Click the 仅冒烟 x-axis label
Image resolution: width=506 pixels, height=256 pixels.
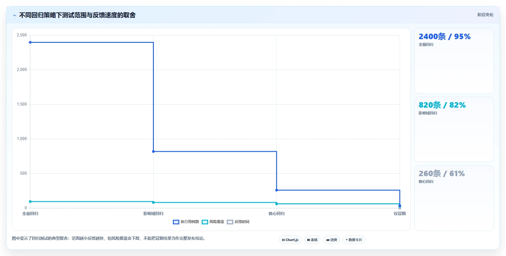tap(400, 213)
